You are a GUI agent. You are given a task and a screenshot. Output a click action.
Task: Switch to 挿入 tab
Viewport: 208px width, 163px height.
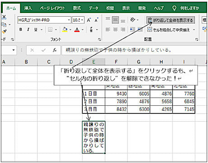(28, 8)
